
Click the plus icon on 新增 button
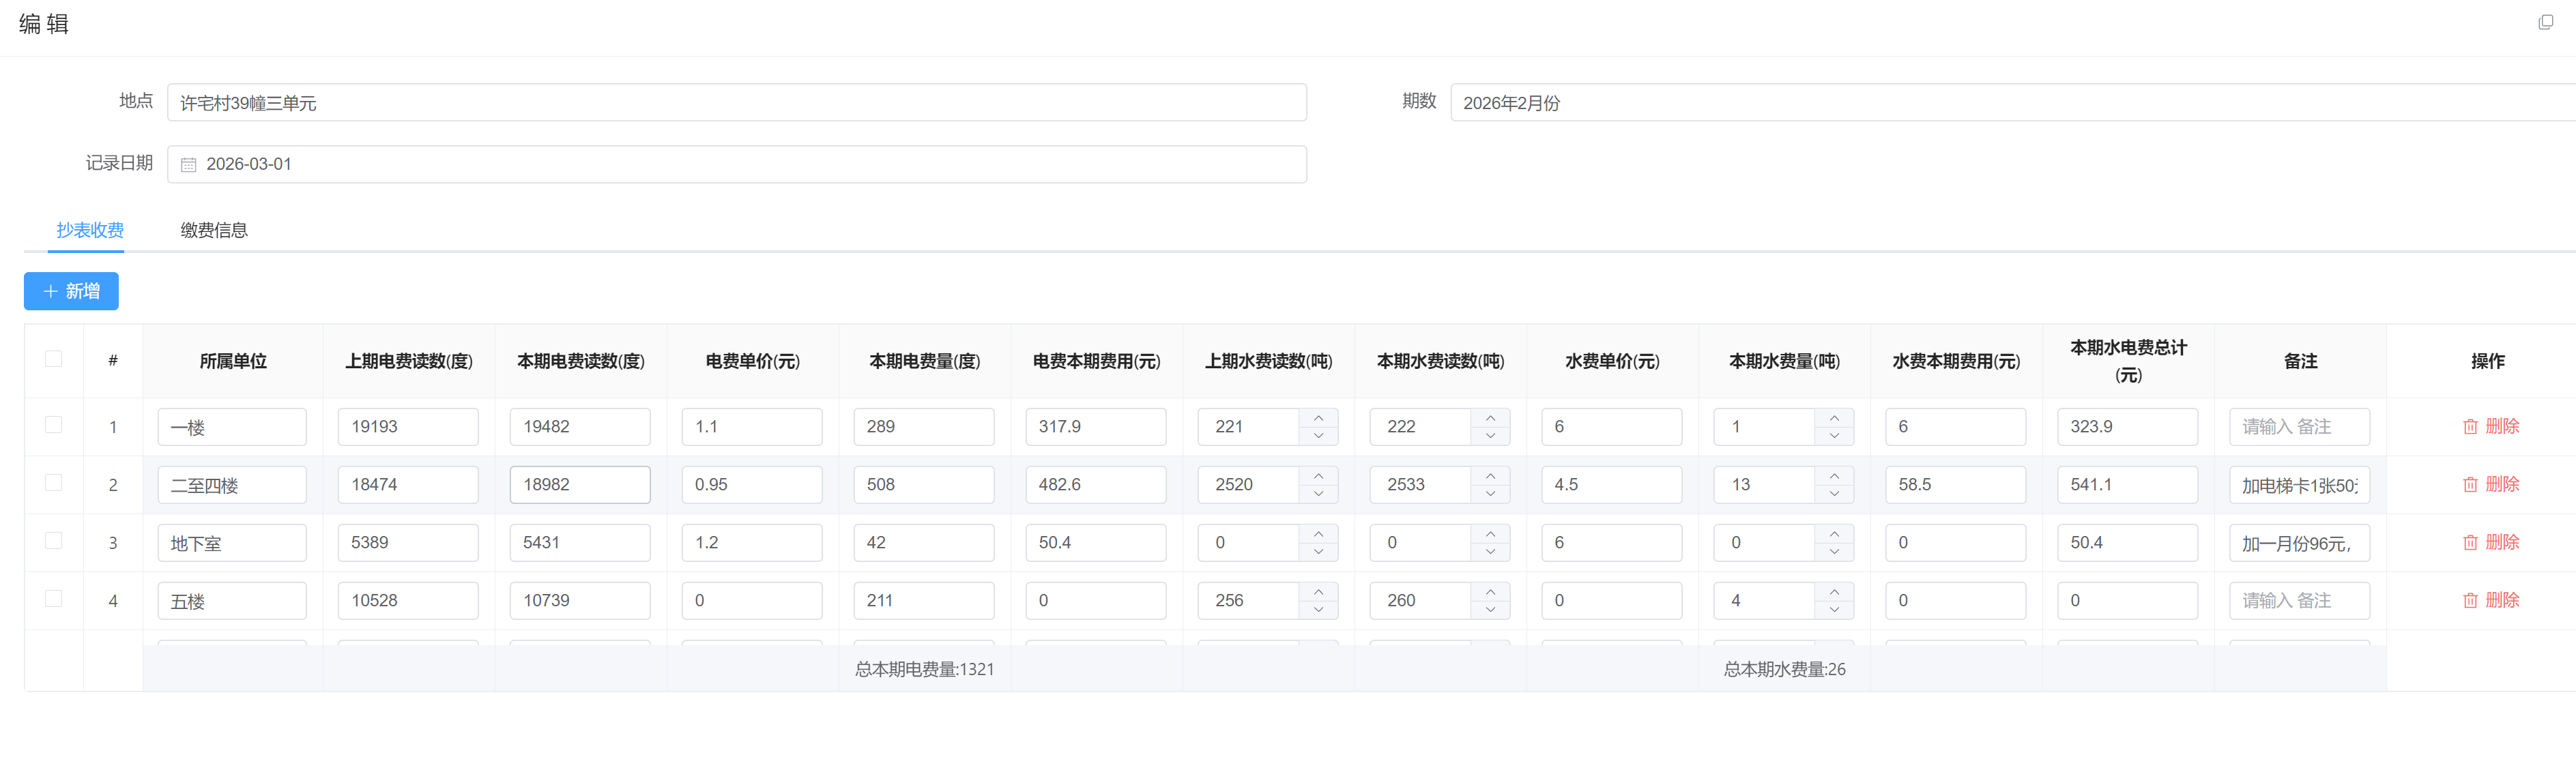point(50,292)
